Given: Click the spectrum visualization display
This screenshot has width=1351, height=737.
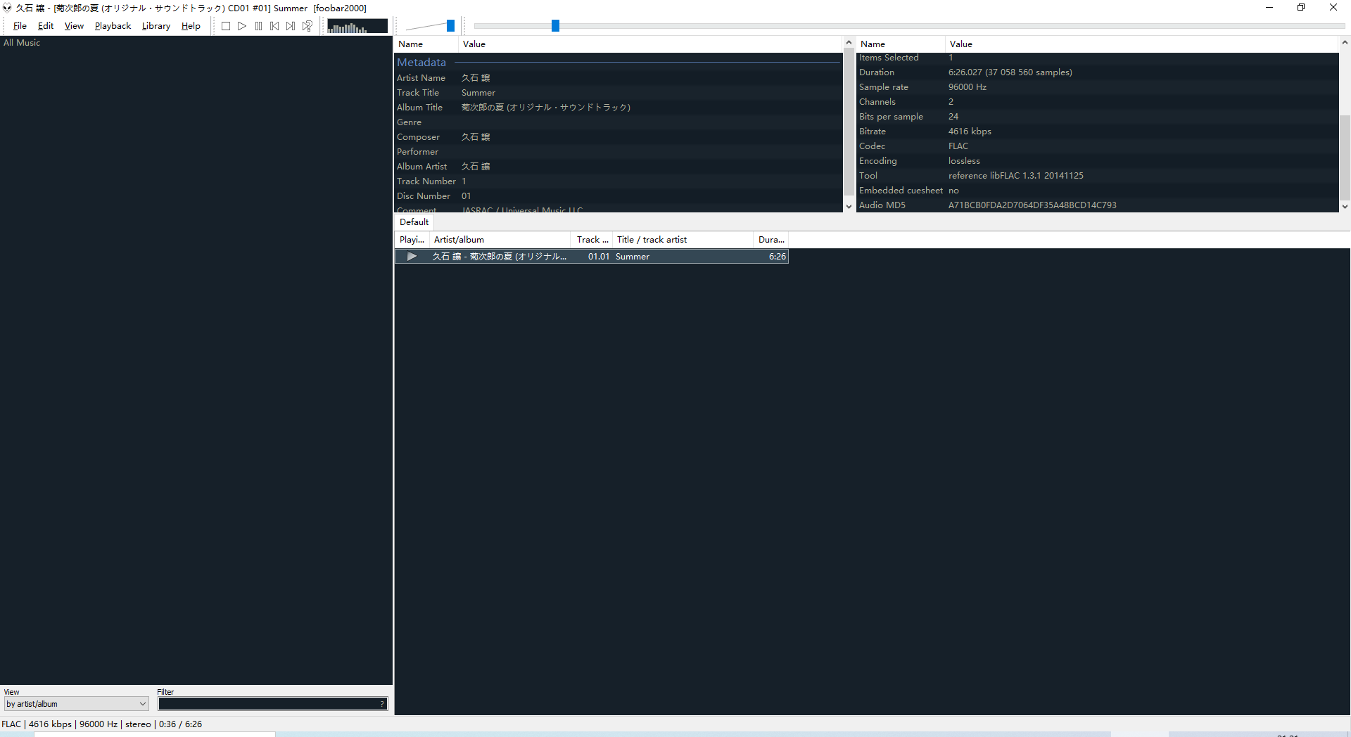Looking at the screenshot, I should (x=357, y=26).
